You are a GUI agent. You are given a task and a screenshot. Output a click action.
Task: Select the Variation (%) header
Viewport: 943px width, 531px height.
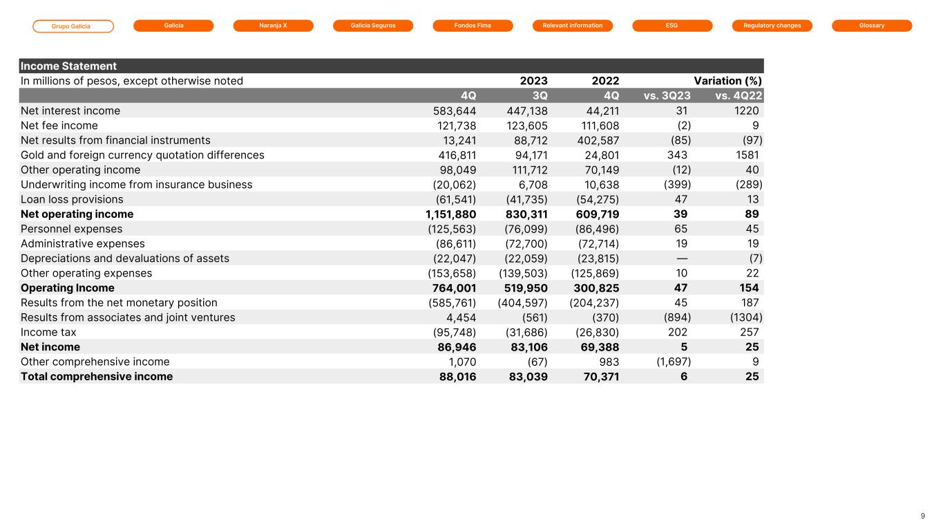[x=728, y=81]
